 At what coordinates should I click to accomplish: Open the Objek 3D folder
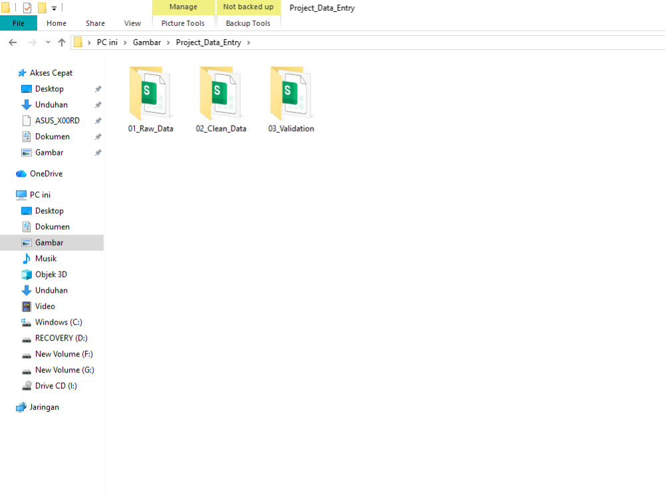pos(51,274)
